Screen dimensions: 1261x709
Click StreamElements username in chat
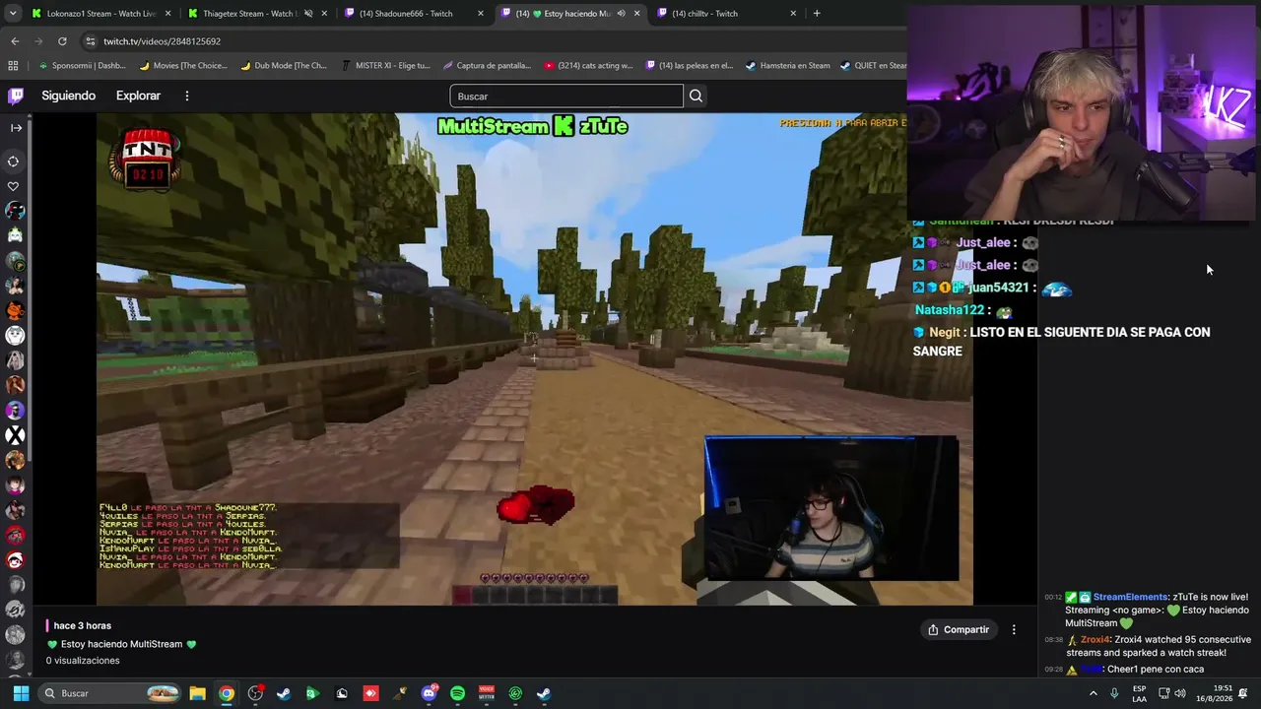point(1131,597)
